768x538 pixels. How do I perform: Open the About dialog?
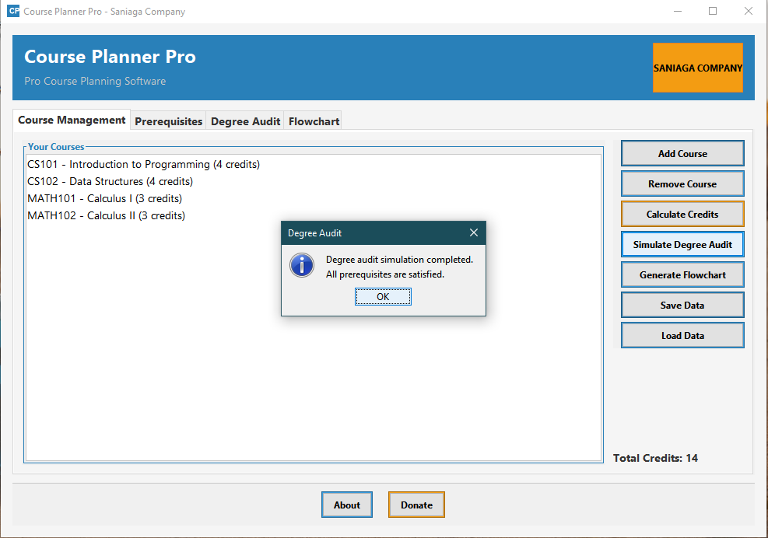[x=347, y=505]
